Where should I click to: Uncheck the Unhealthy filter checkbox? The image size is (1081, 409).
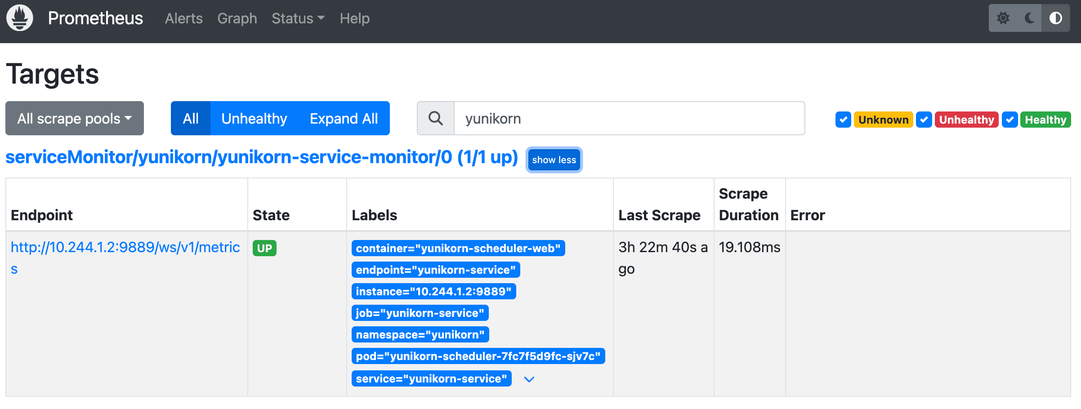point(924,120)
